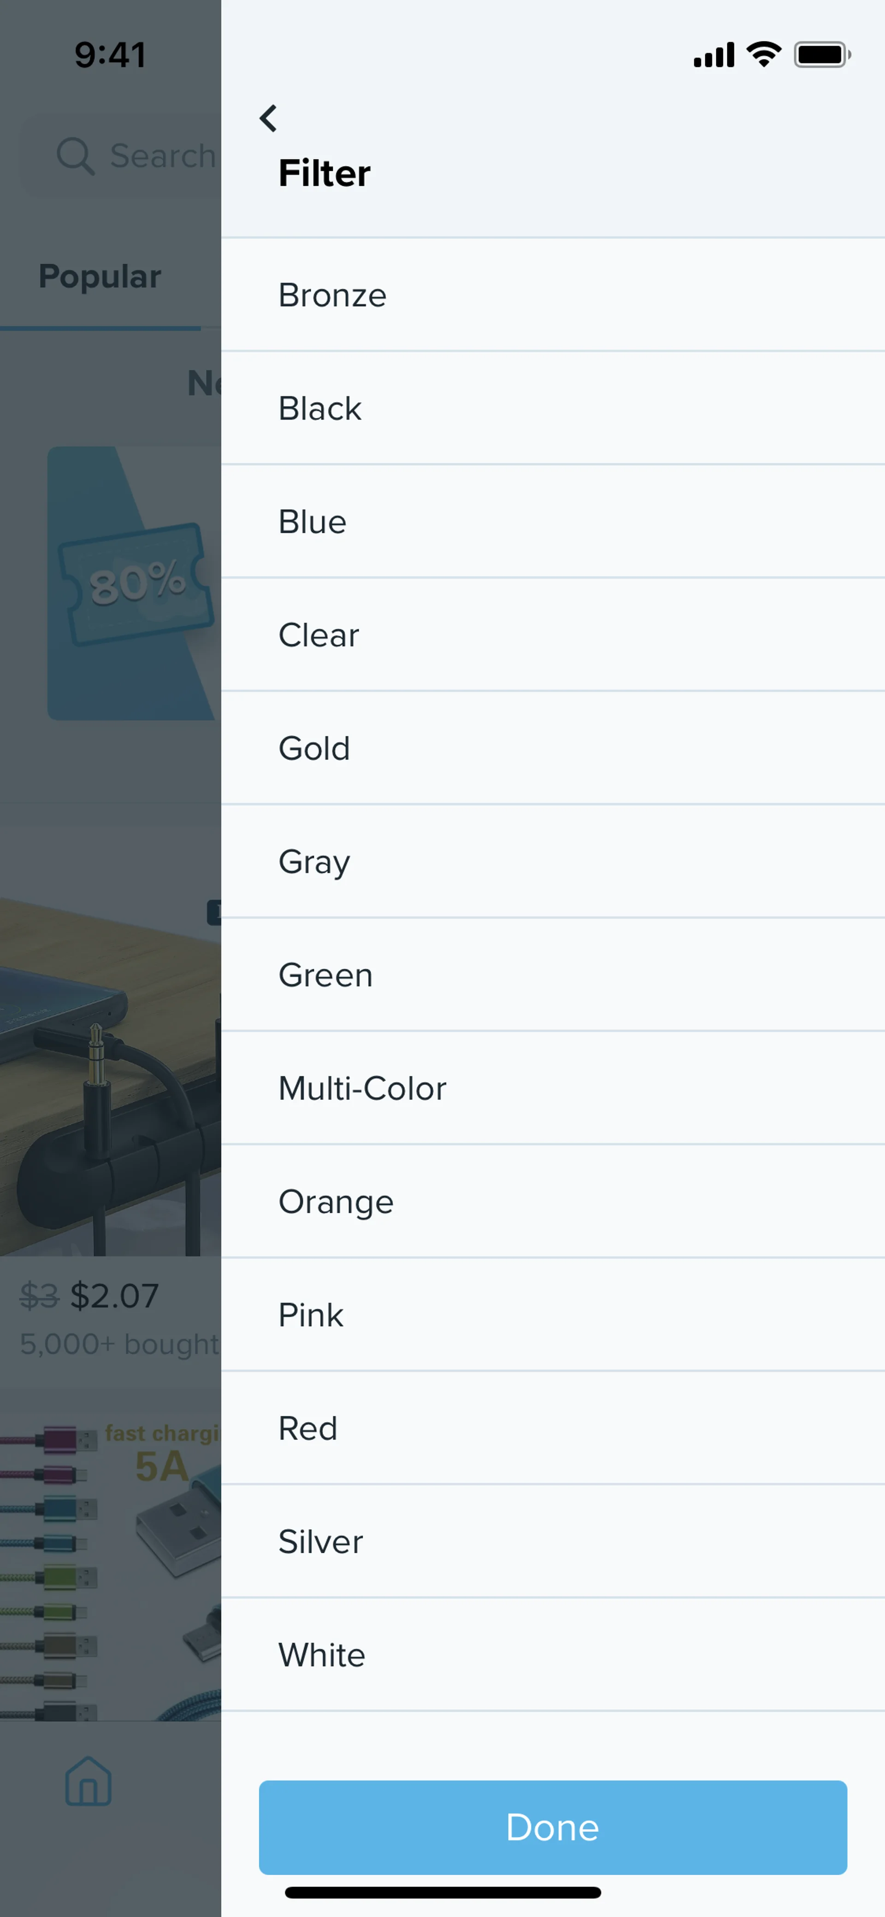Tap the search magnifier icon

[x=75, y=156]
